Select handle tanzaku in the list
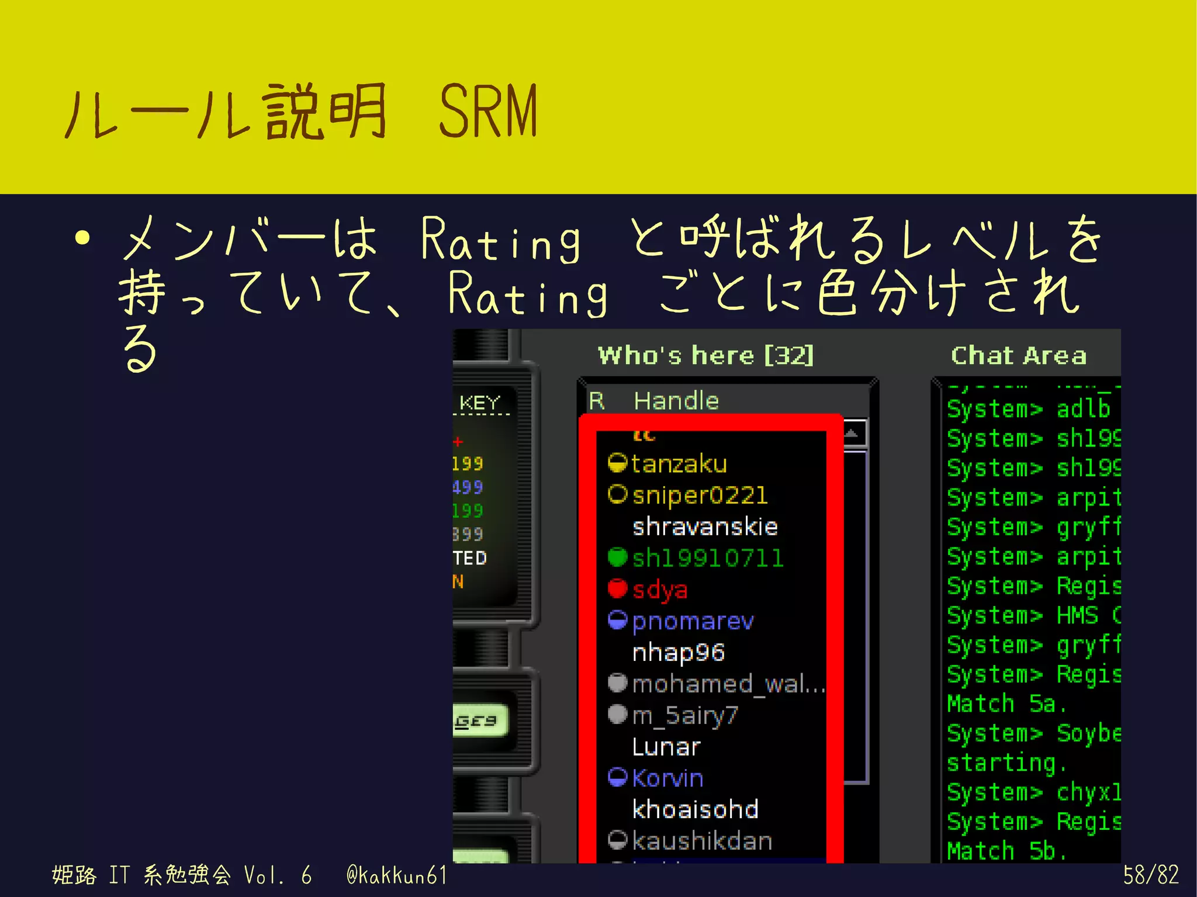The height and width of the screenshot is (897, 1197). (679, 464)
